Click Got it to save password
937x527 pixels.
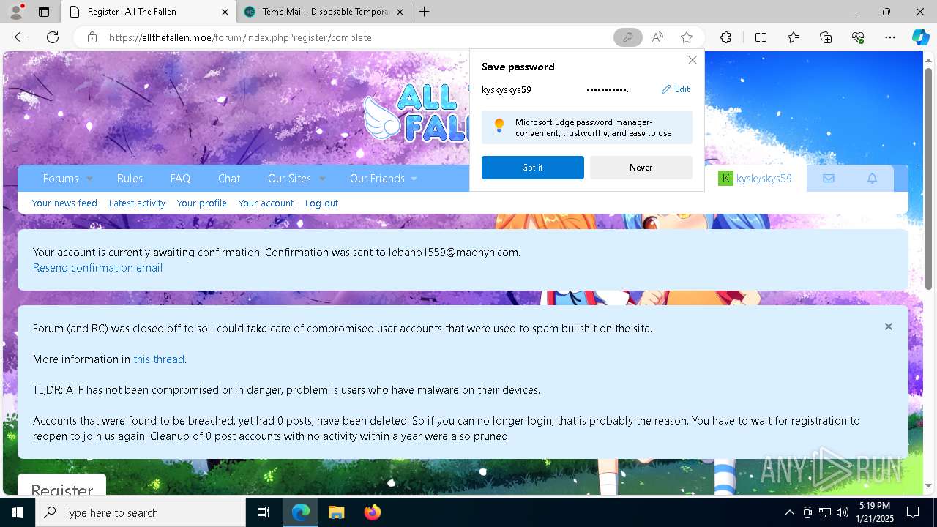pos(533,168)
